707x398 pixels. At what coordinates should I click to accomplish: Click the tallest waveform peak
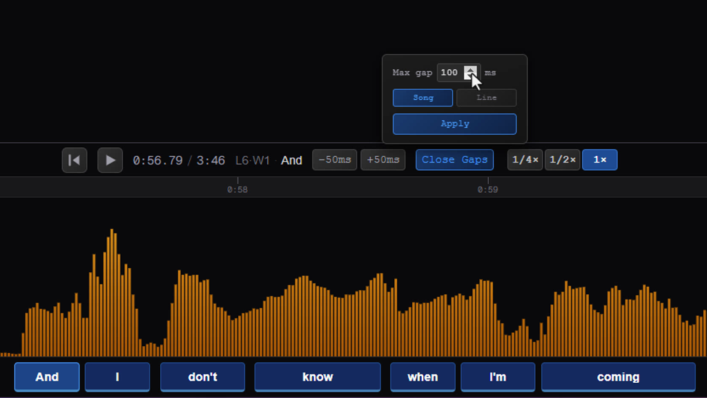point(112,292)
